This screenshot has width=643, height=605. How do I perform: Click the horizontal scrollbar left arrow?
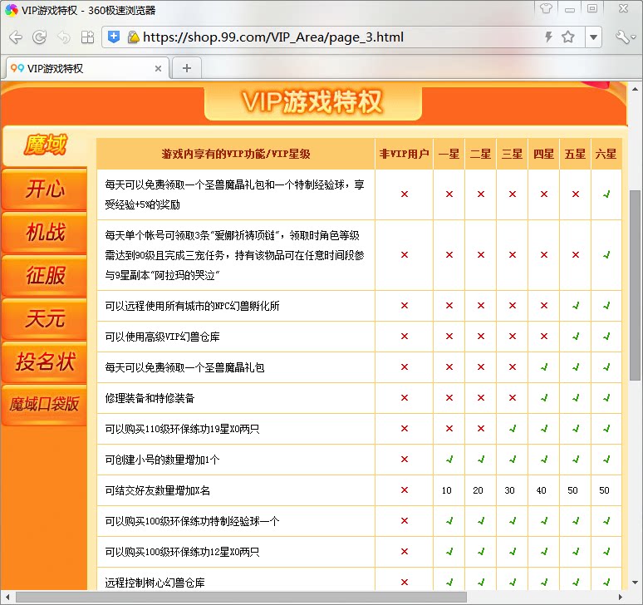coord(8,598)
